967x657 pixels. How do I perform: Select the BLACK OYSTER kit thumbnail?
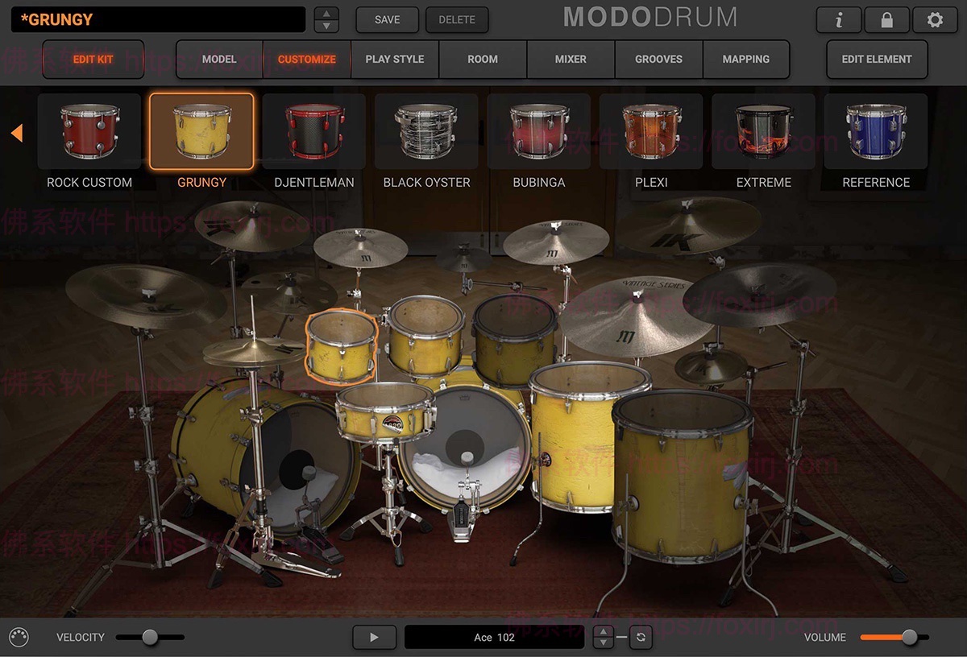point(426,131)
